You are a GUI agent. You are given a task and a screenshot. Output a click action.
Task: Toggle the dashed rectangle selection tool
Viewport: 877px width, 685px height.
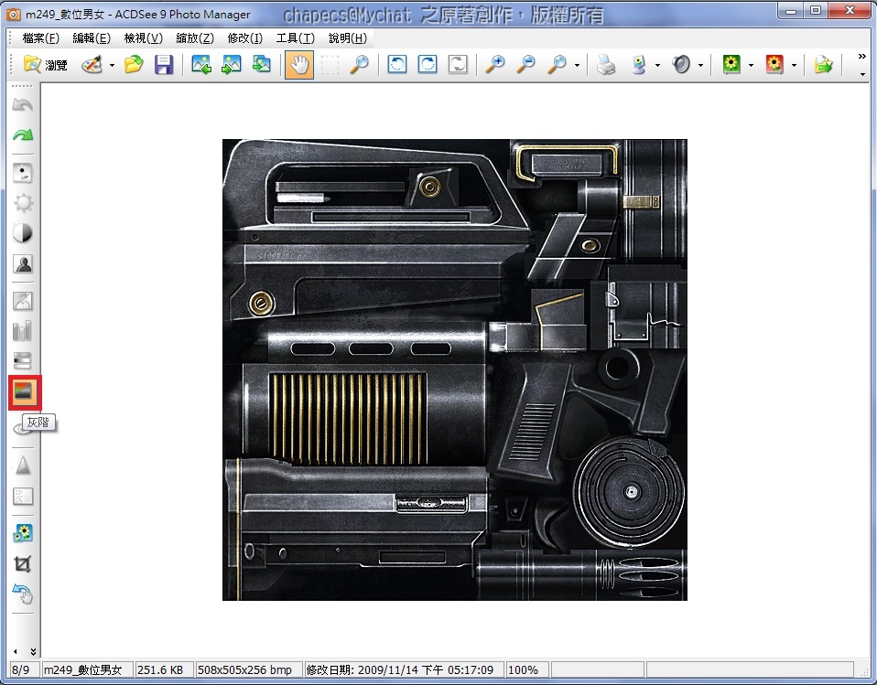tap(330, 65)
